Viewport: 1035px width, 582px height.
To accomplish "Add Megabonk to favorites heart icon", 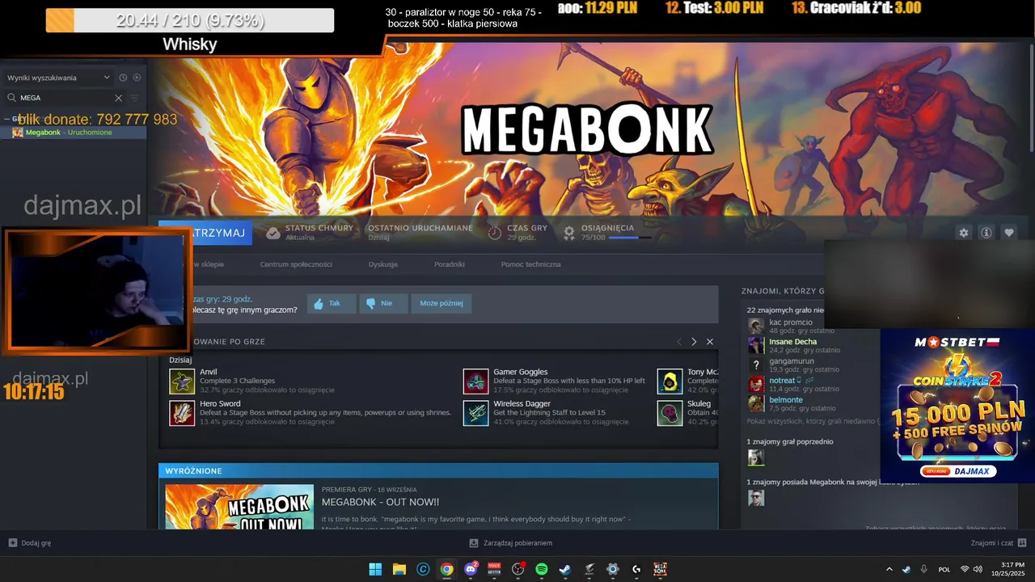I will [x=1008, y=233].
